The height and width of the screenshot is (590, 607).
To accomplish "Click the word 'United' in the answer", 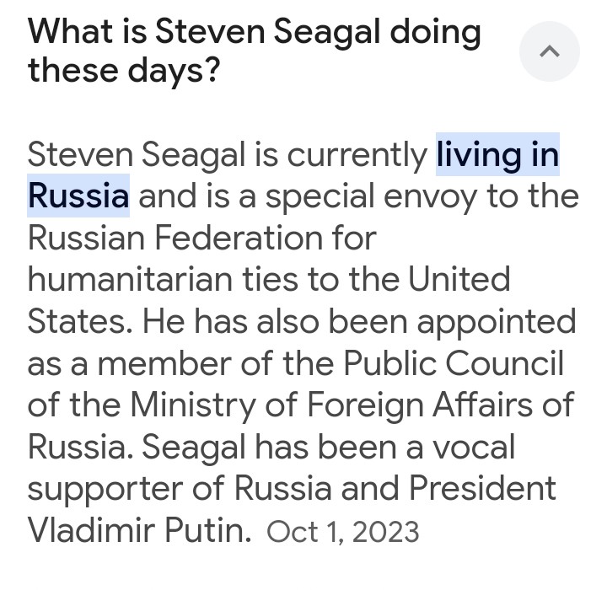I will [459, 279].
